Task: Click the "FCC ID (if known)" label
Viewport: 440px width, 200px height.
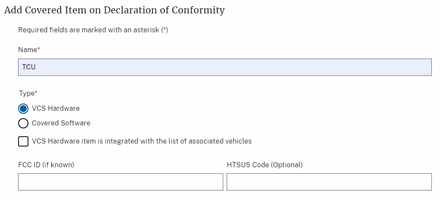Action: coord(46,165)
